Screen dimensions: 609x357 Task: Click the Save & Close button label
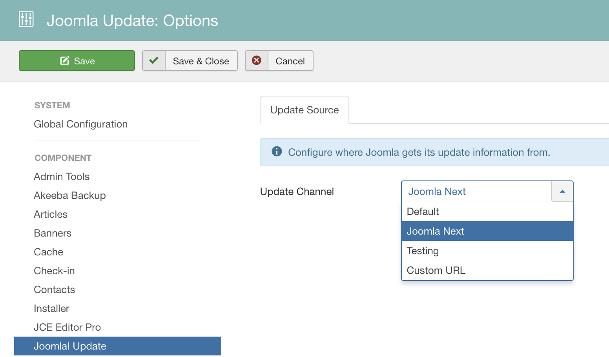(201, 61)
